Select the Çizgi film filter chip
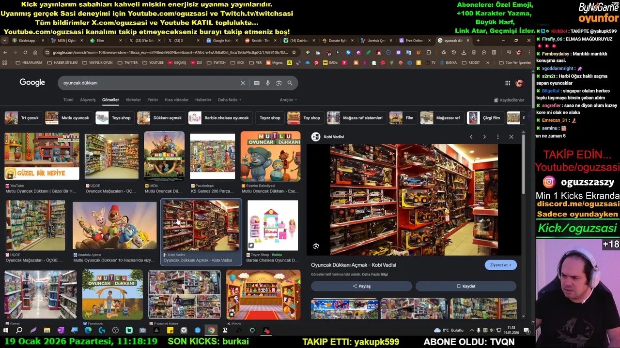The image size is (620, 348). [x=484, y=118]
